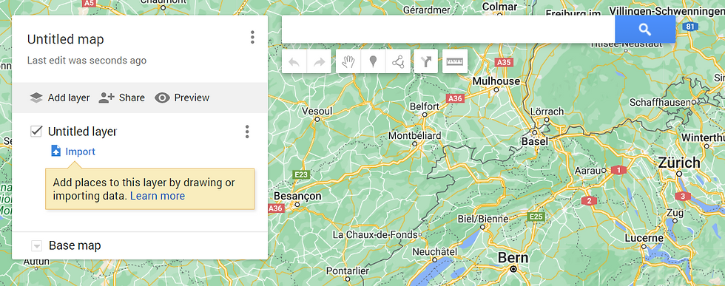The width and height of the screenshot is (725, 286).
Task: Select the Measure distances ruler tool
Action: tap(454, 61)
